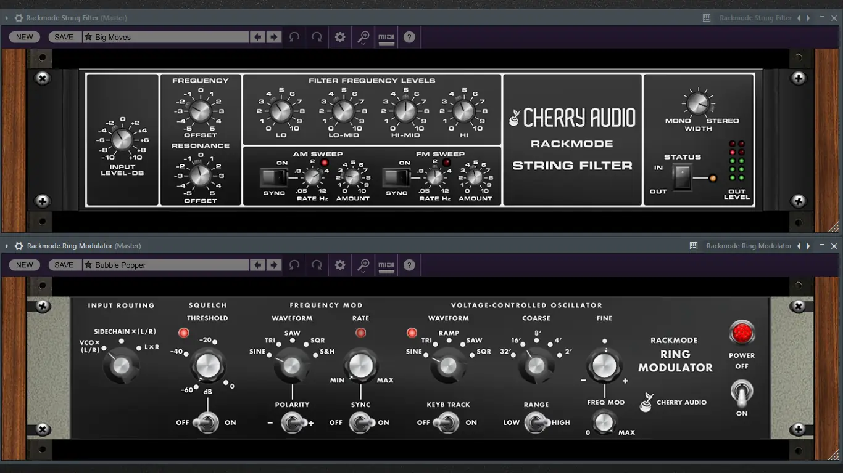
Task: Open help in the Ring Modulator toolbar
Action: [409, 265]
